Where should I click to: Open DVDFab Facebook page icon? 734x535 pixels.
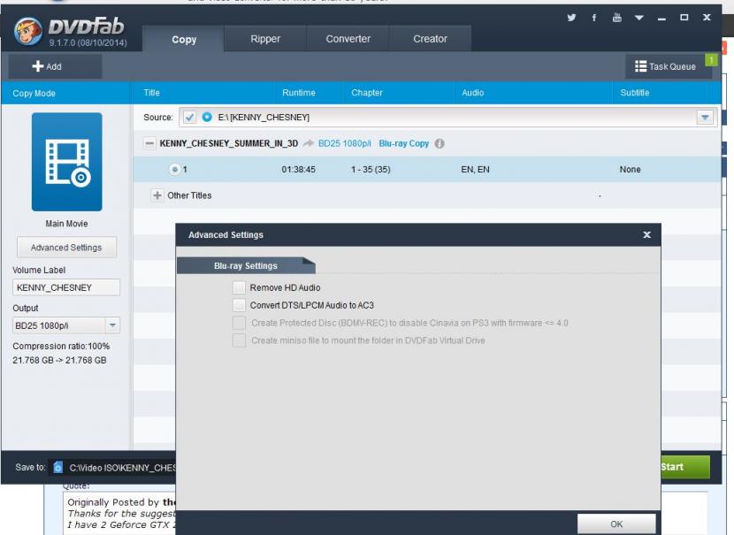[x=594, y=18]
